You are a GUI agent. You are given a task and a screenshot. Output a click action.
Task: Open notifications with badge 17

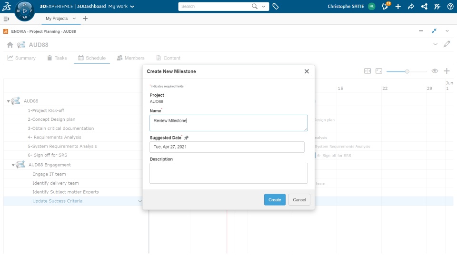[x=386, y=6]
